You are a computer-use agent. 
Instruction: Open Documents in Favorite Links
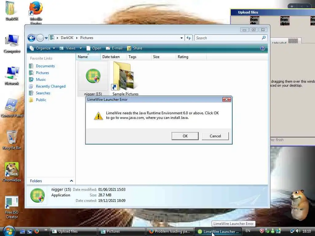click(45, 66)
